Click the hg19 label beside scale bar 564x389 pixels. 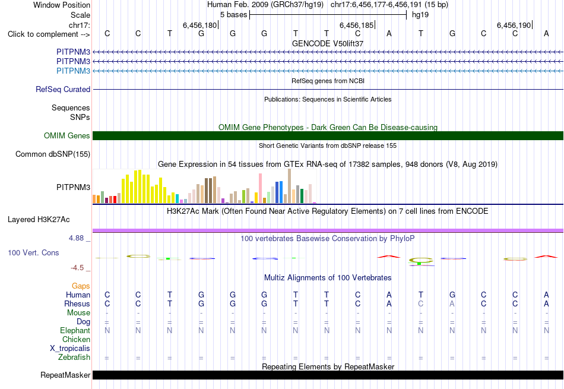coord(420,15)
